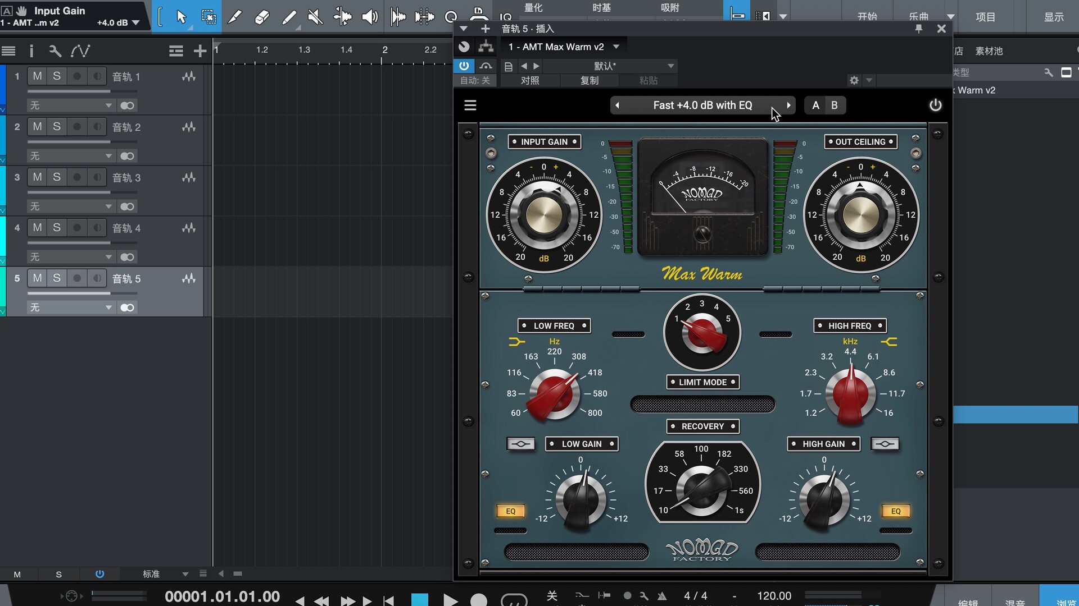
Task: Select preset slot B
Action: click(835, 105)
